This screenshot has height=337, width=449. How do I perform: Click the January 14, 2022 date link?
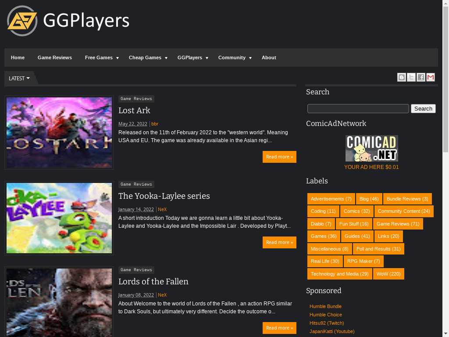(x=136, y=209)
